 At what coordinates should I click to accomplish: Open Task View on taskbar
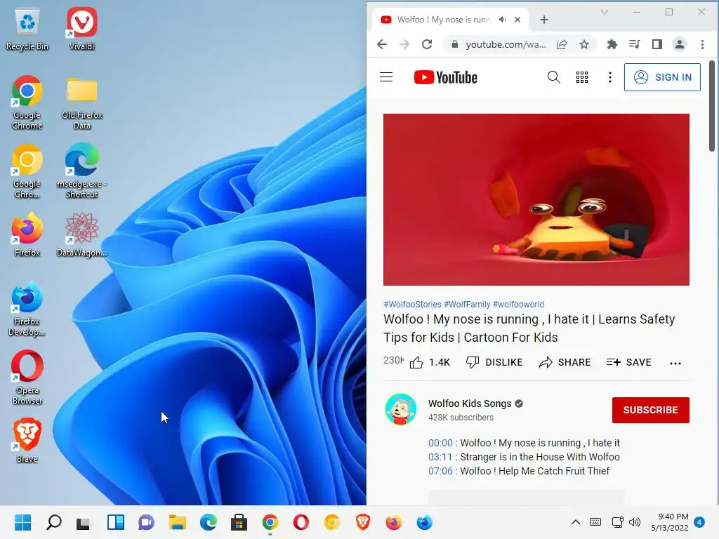tap(84, 522)
